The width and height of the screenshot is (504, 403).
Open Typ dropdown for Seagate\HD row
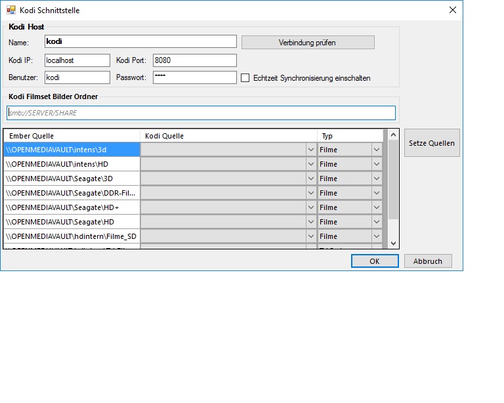pos(377,222)
